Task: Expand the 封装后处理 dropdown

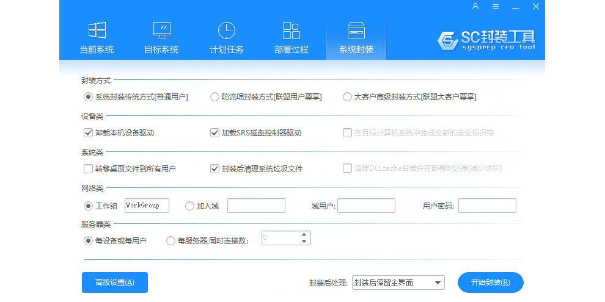Action: coord(438,282)
